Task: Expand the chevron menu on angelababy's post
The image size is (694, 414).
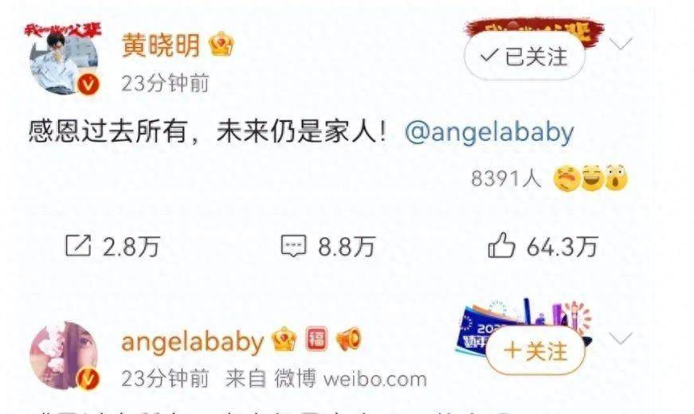Action: pyautogui.click(x=621, y=338)
